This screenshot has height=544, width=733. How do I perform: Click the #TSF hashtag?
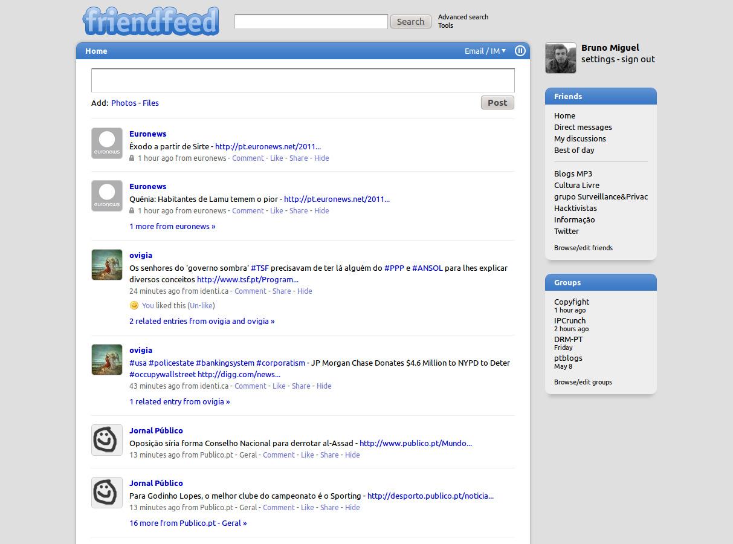point(260,268)
